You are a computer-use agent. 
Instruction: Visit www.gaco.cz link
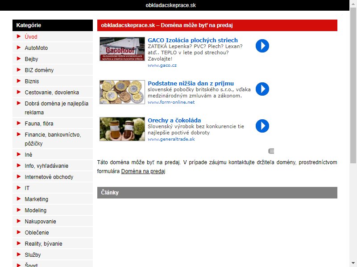point(162,65)
